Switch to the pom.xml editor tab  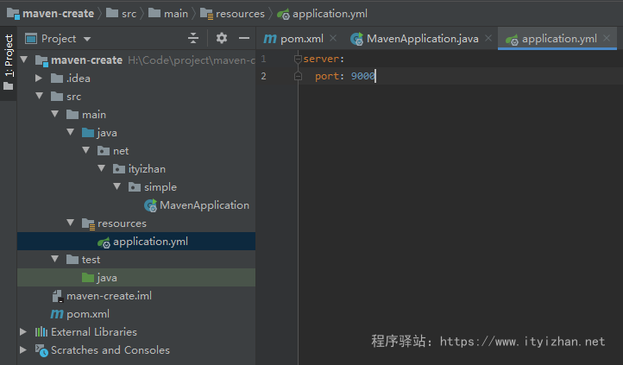[x=301, y=39]
